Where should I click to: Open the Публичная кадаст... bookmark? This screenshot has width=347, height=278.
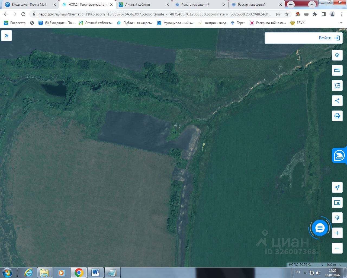point(135,23)
